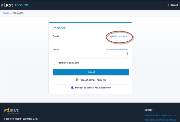Viewport: 180px width, 122px height.
Task: Follow the Zapomněl jsem heslo link
Action: coord(117,49)
